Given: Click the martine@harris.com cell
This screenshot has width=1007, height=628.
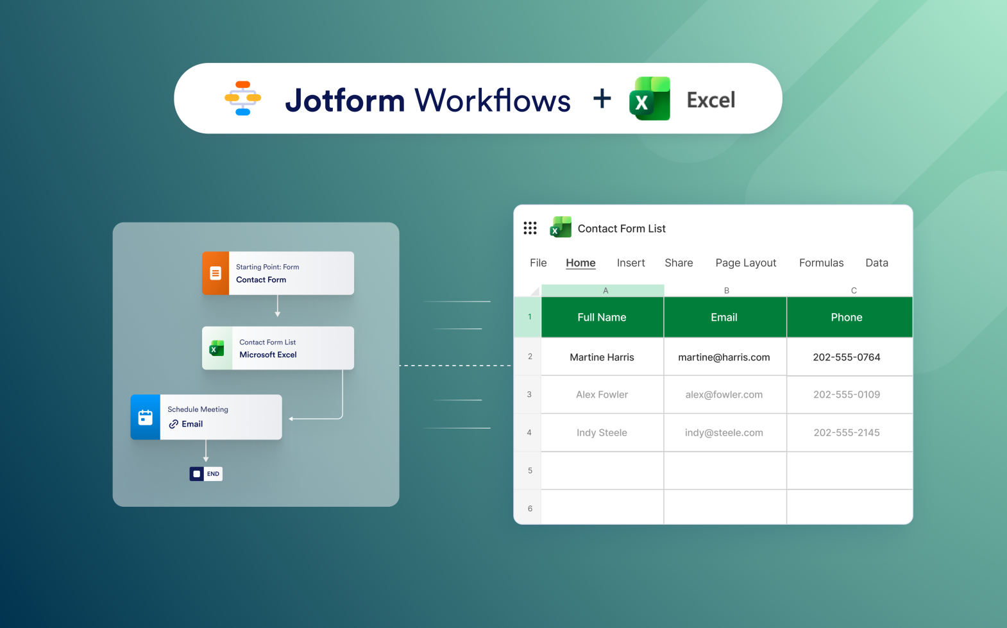Looking at the screenshot, I should click(x=725, y=357).
